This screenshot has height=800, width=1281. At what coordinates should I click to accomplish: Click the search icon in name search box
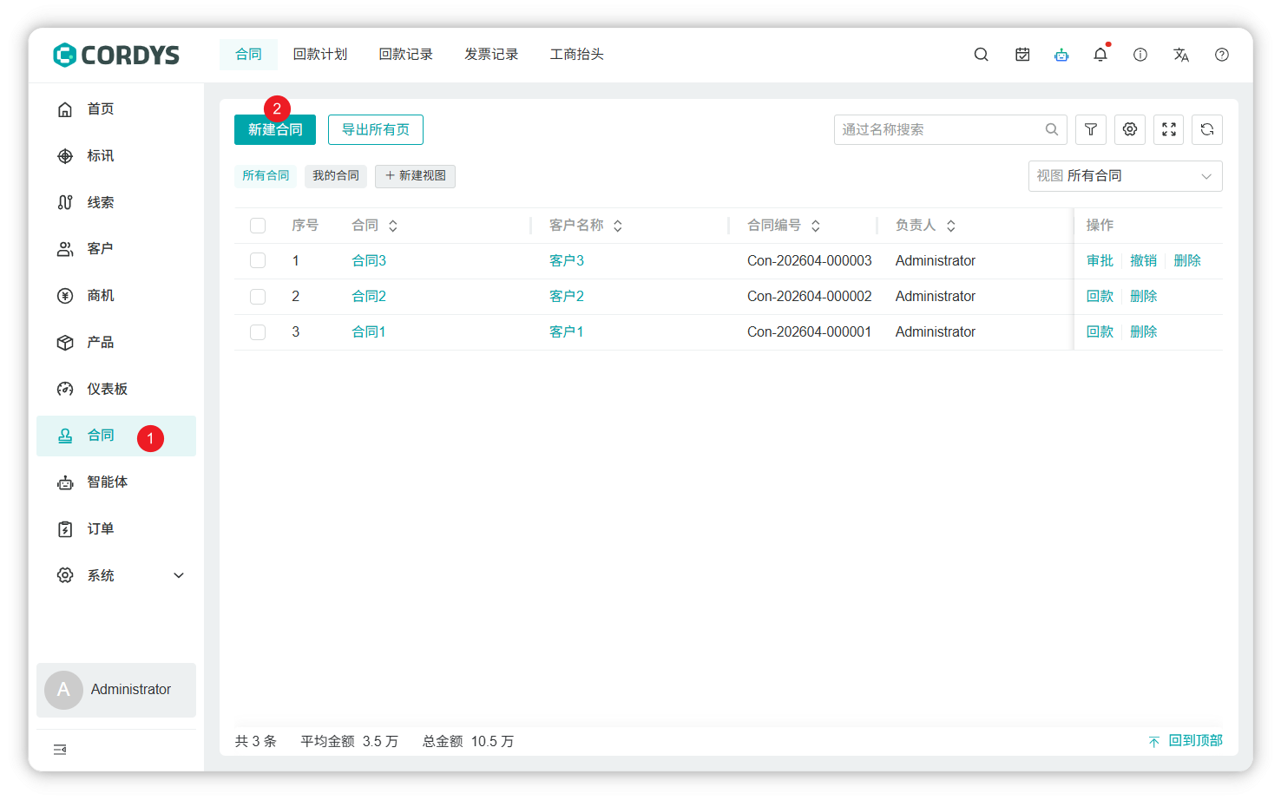click(x=1052, y=129)
